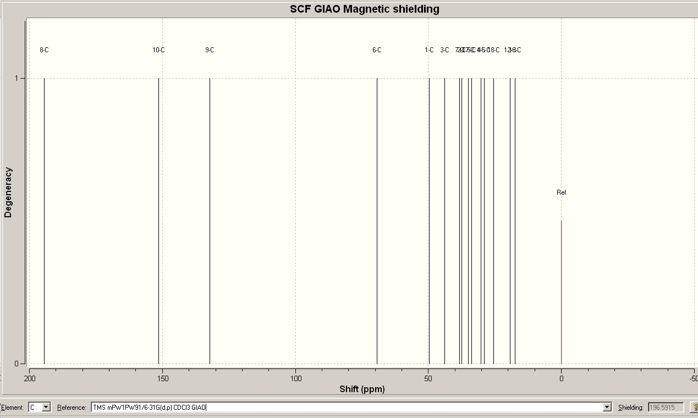
Task: Click into the Reference text field
Action: tap(347, 407)
